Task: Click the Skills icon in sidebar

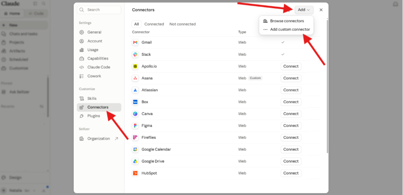Action: point(82,98)
